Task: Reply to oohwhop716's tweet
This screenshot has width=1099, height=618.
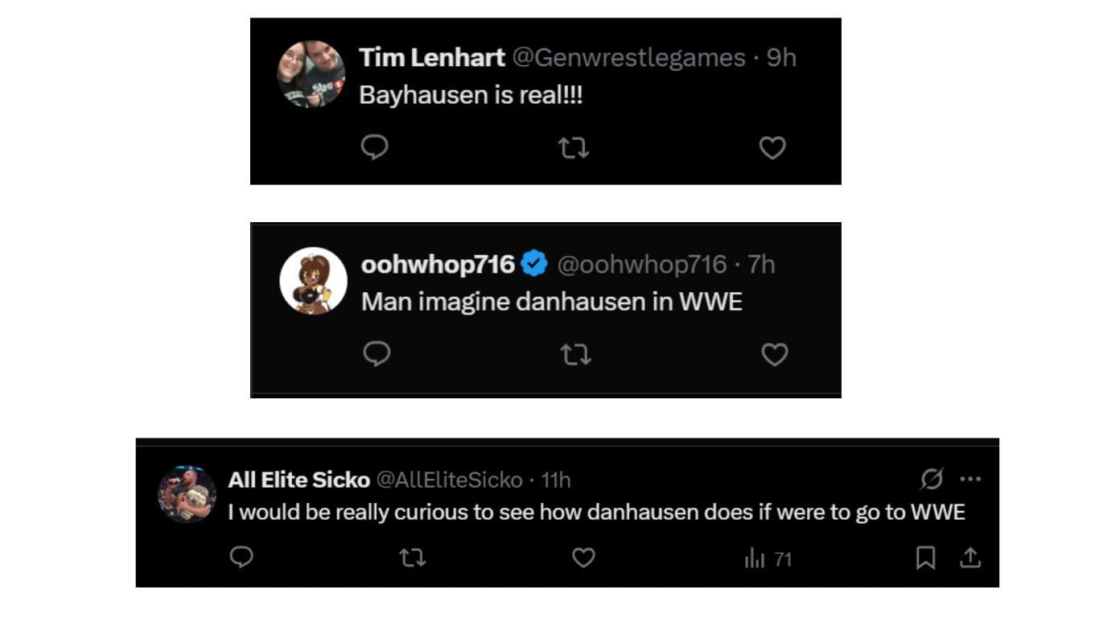Action: (377, 354)
